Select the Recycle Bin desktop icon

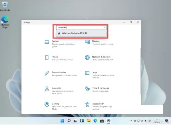pos(5,6)
